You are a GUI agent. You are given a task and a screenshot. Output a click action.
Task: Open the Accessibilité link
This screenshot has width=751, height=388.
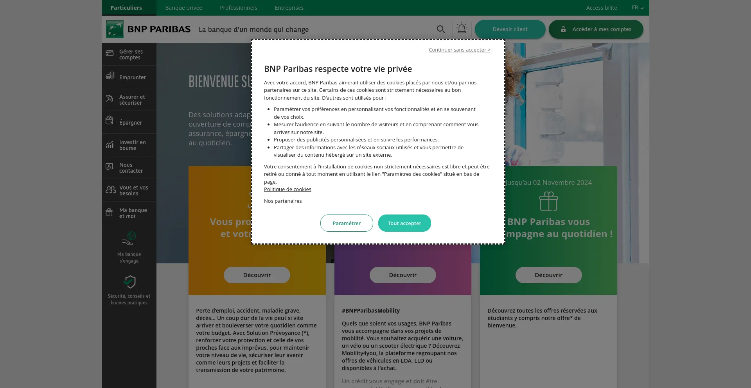(x=601, y=8)
